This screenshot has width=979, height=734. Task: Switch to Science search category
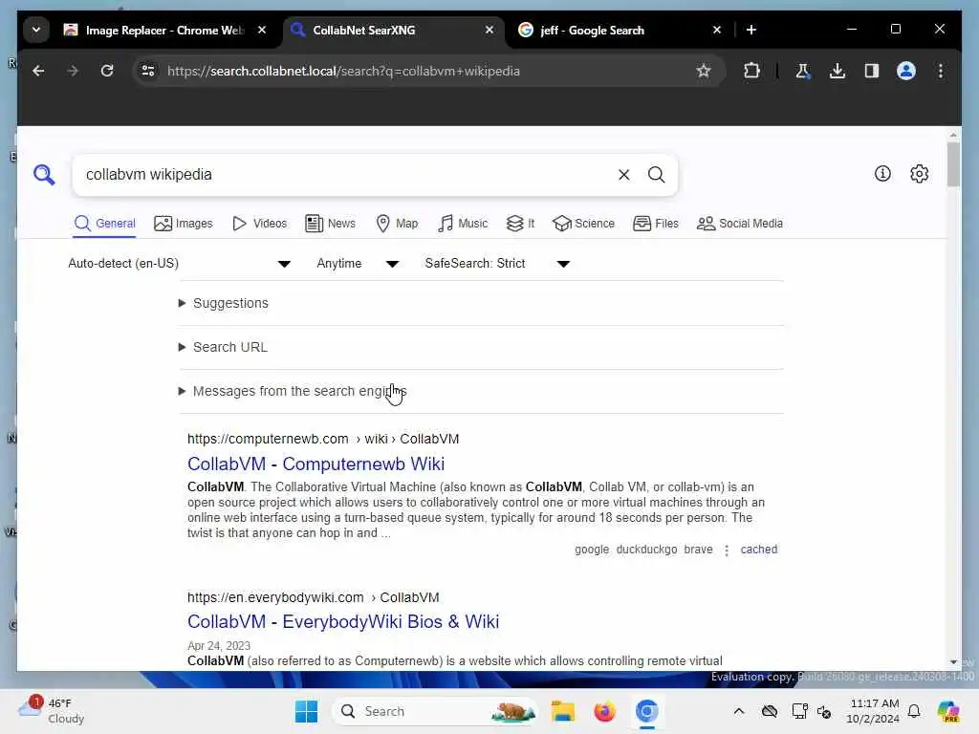[x=583, y=224]
